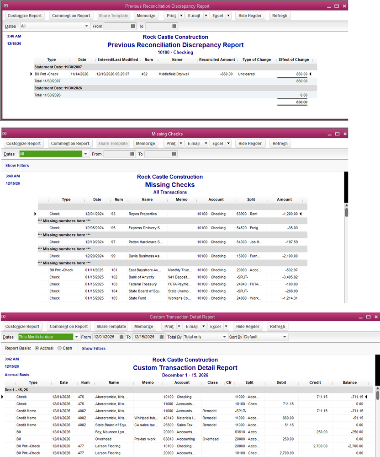Show Filters in Missing Checks window
This screenshot has height=457, width=380.
(x=17, y=165)
